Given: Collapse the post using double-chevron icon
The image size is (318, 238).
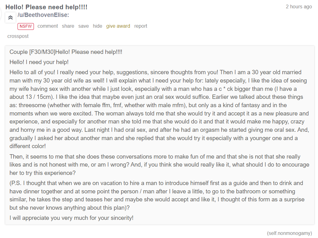Looking at the screenshot, I should [10, 18].
